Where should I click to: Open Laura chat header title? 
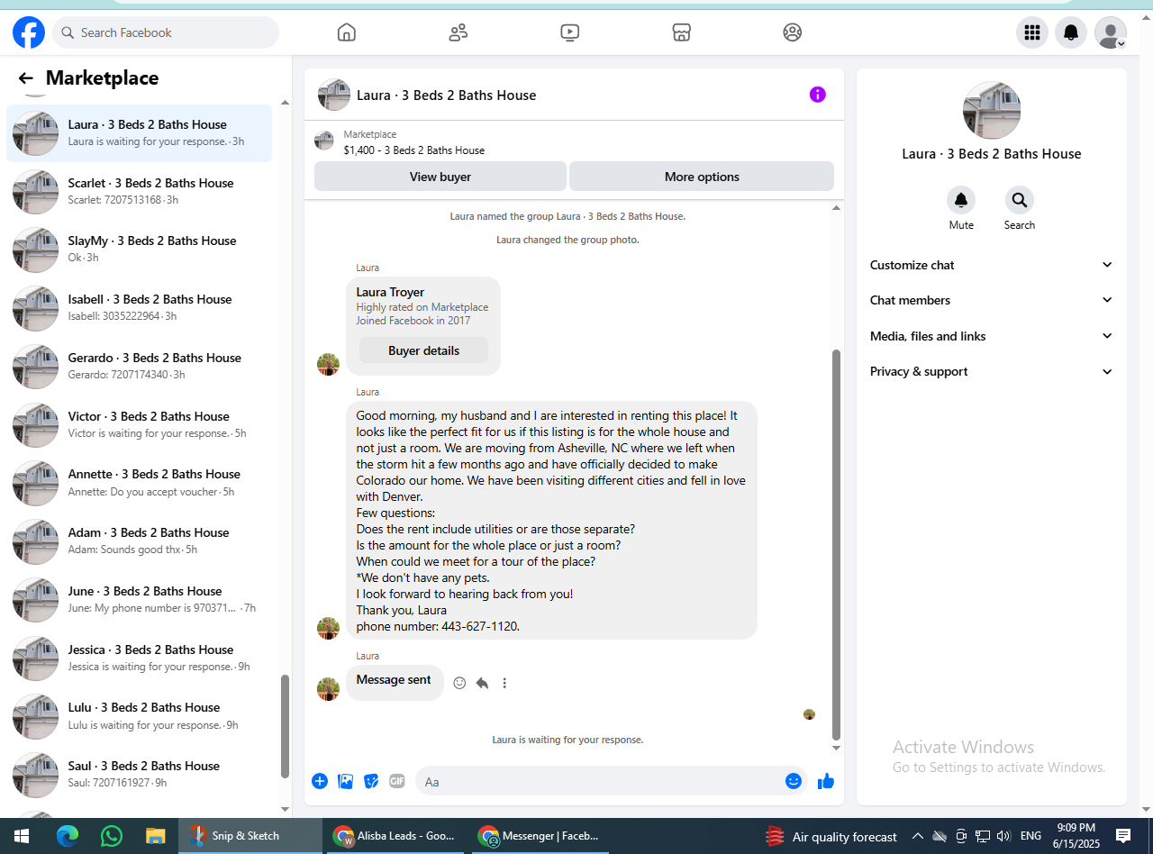tap(446, 95)
